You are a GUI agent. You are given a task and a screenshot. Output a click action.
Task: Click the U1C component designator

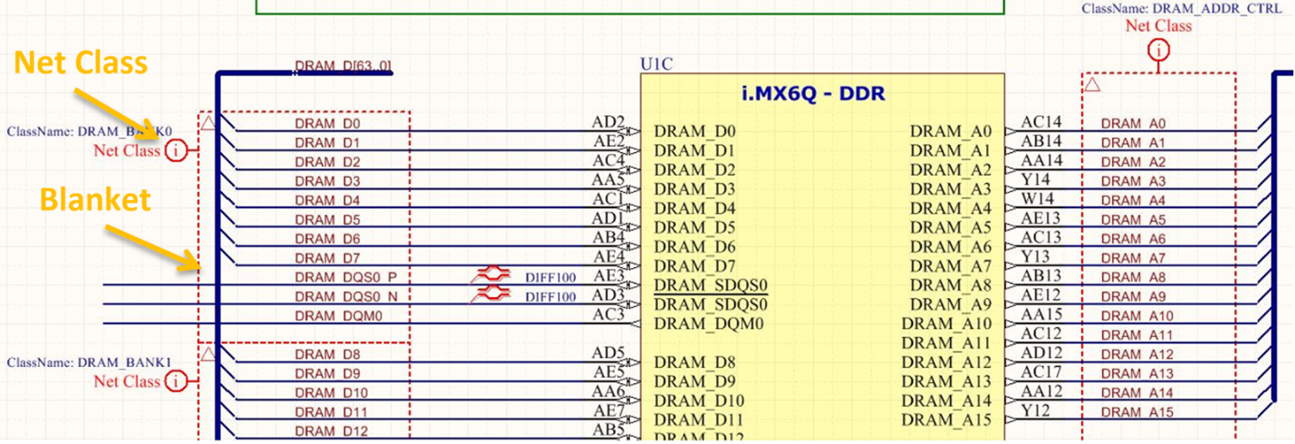(657, 64)
